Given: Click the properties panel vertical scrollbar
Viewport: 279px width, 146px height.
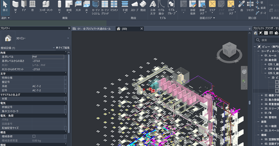Looking at the screenshot, I should pyautogui.click(x=69, y=94).
